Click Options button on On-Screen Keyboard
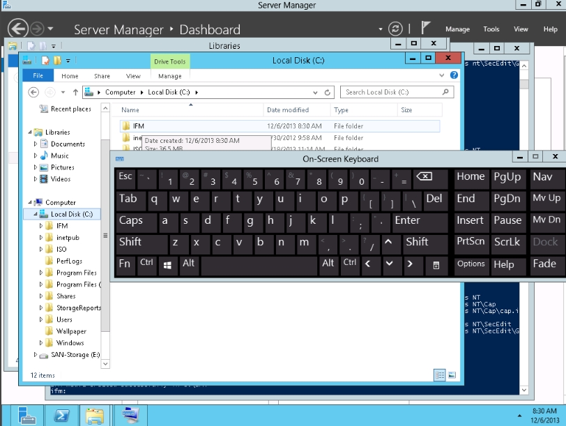 click(471, 264)
